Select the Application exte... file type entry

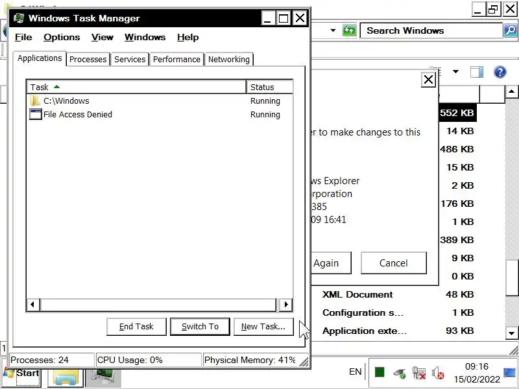(365, 331)
